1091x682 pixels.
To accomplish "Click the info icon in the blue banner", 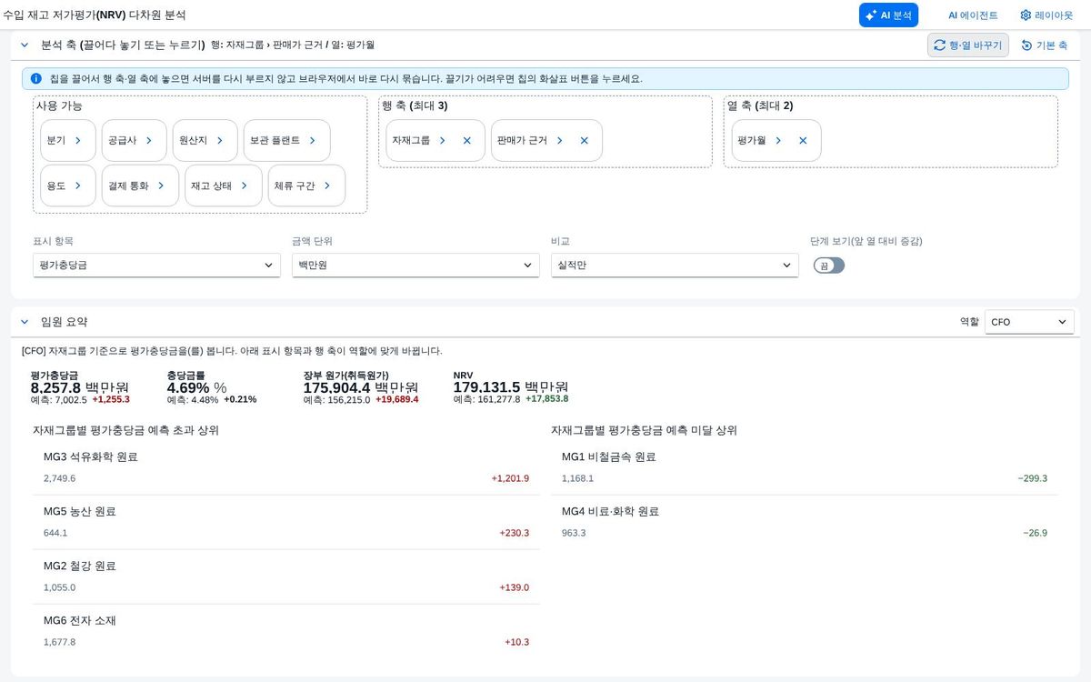I will pos(36,78).
